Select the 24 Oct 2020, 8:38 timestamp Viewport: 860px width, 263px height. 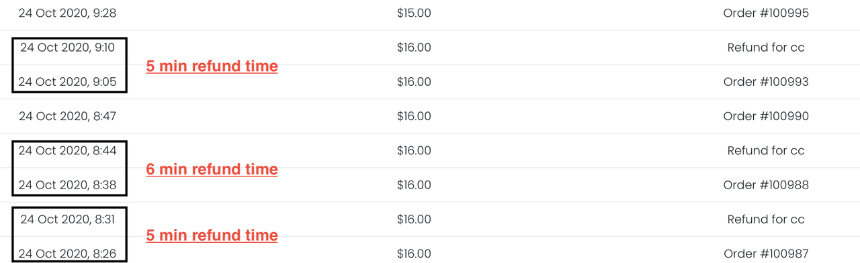pyautogui.click(x=67, y=185)
